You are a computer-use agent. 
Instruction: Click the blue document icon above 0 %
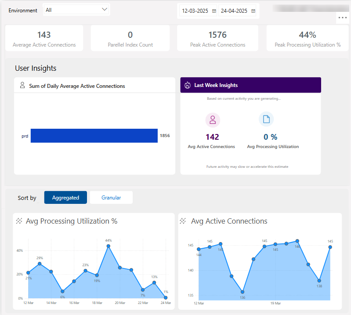(266, 119)
